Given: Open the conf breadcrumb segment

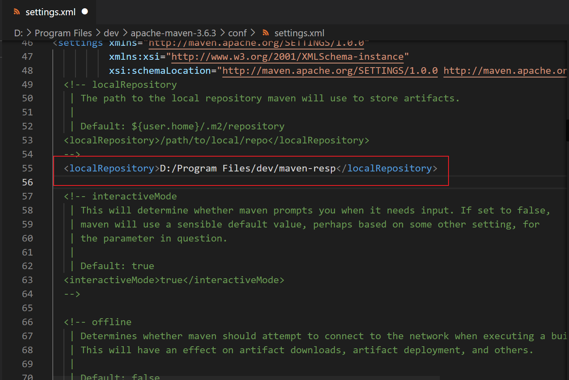Looking at the screenshot, I should [237, 33].
